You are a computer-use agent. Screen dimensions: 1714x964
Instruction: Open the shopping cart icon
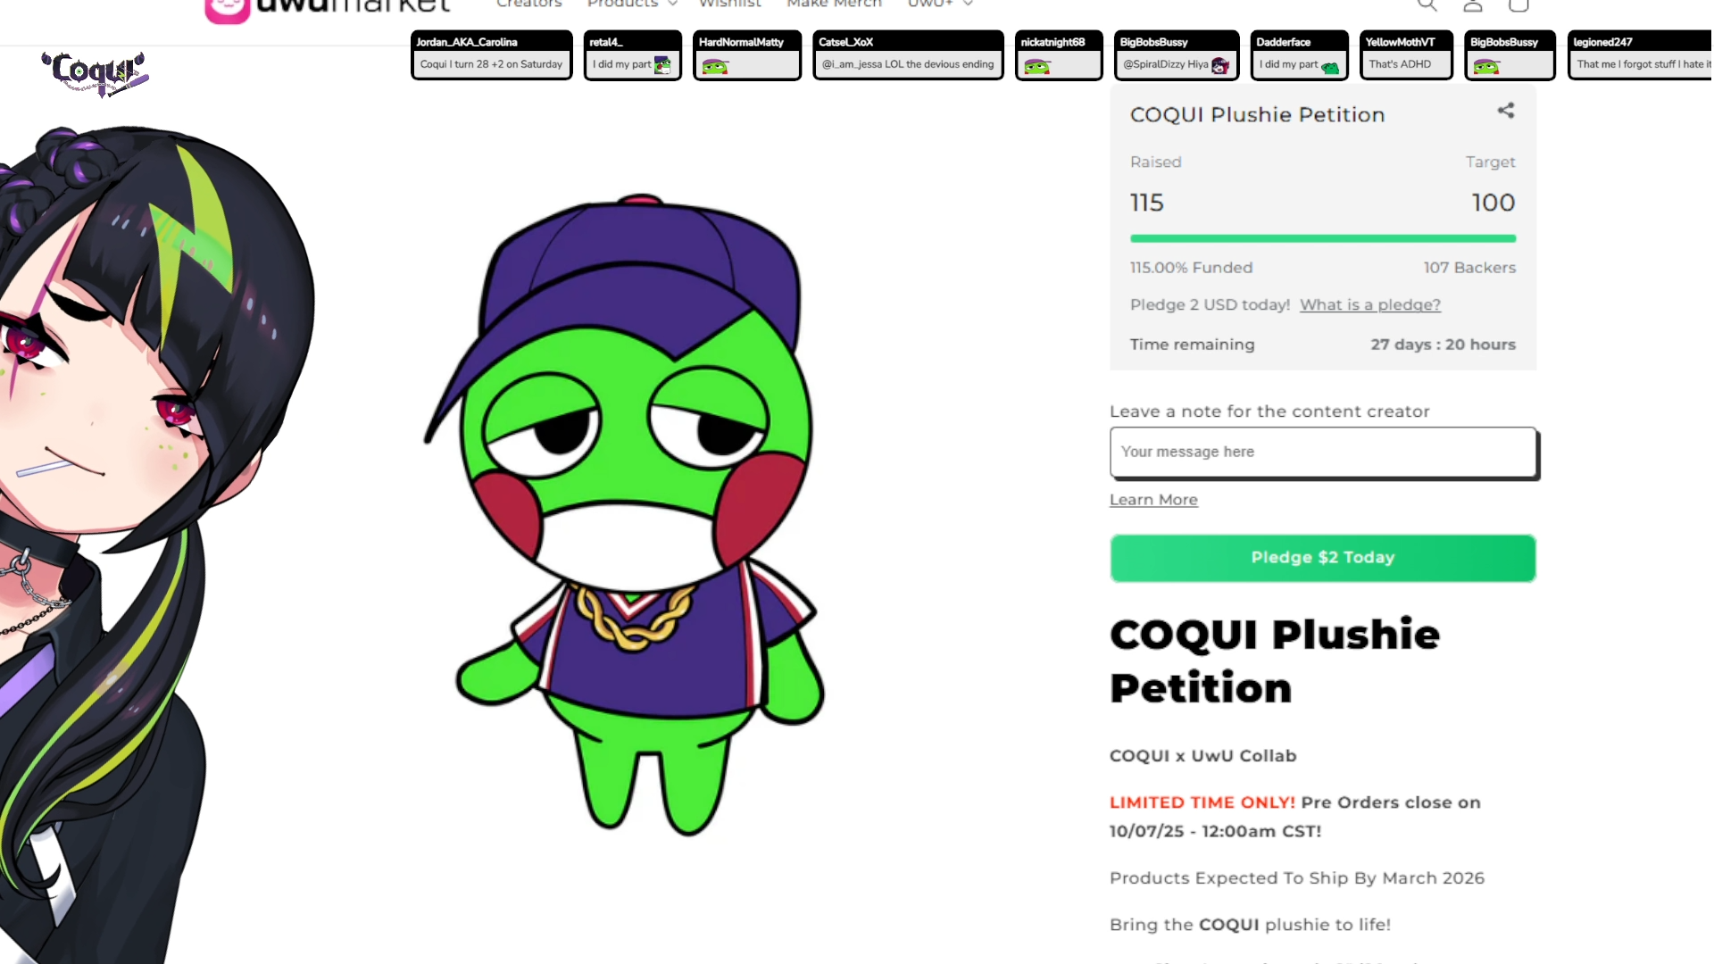pyautogui.click(x=1518, y=4)
